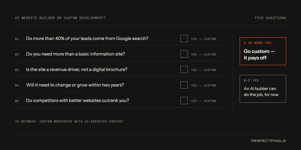Click the number label '01'
Image resolution: width=301 pixels, height=150 pixels.
[x=17, y=39]
